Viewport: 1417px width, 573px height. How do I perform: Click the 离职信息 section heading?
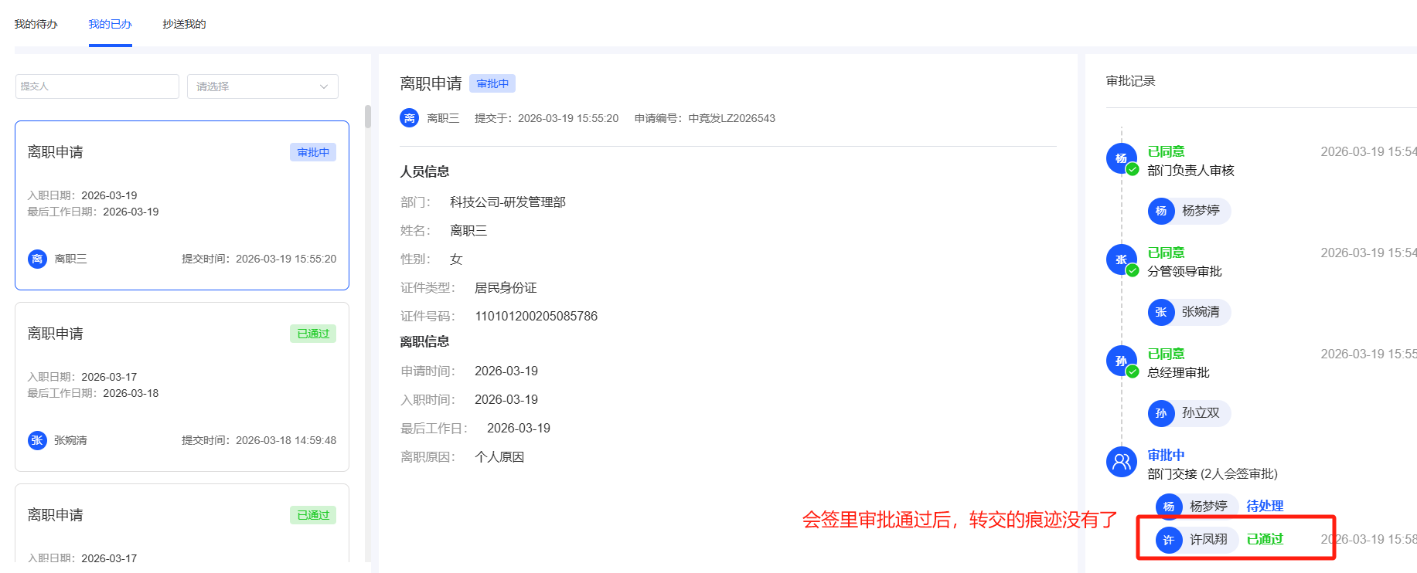[424, 341]
